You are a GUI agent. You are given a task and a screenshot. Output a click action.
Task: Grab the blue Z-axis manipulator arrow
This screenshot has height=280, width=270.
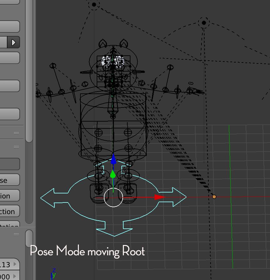(x=113, y=159)
